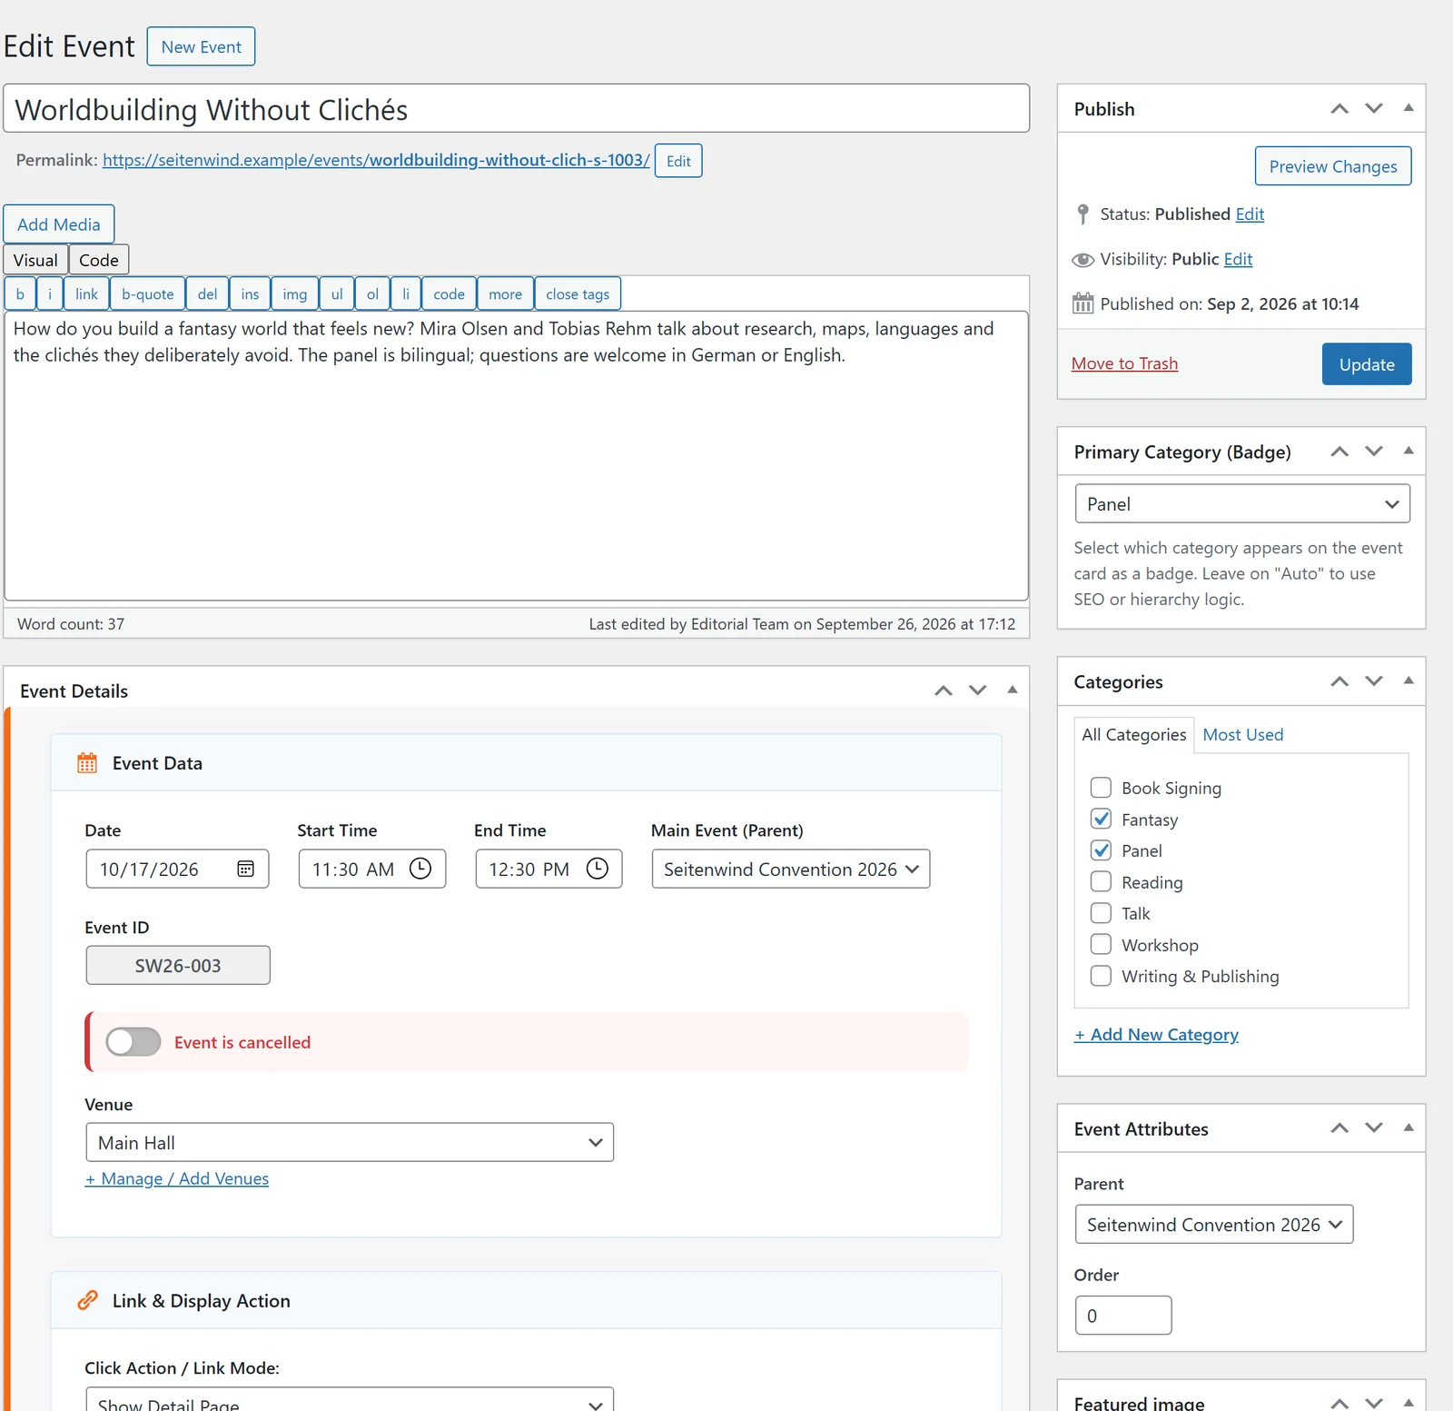Click the orange Event Data calendar icon
Viewport: 1453px width, 1411px height.
(x=87, y=762)
